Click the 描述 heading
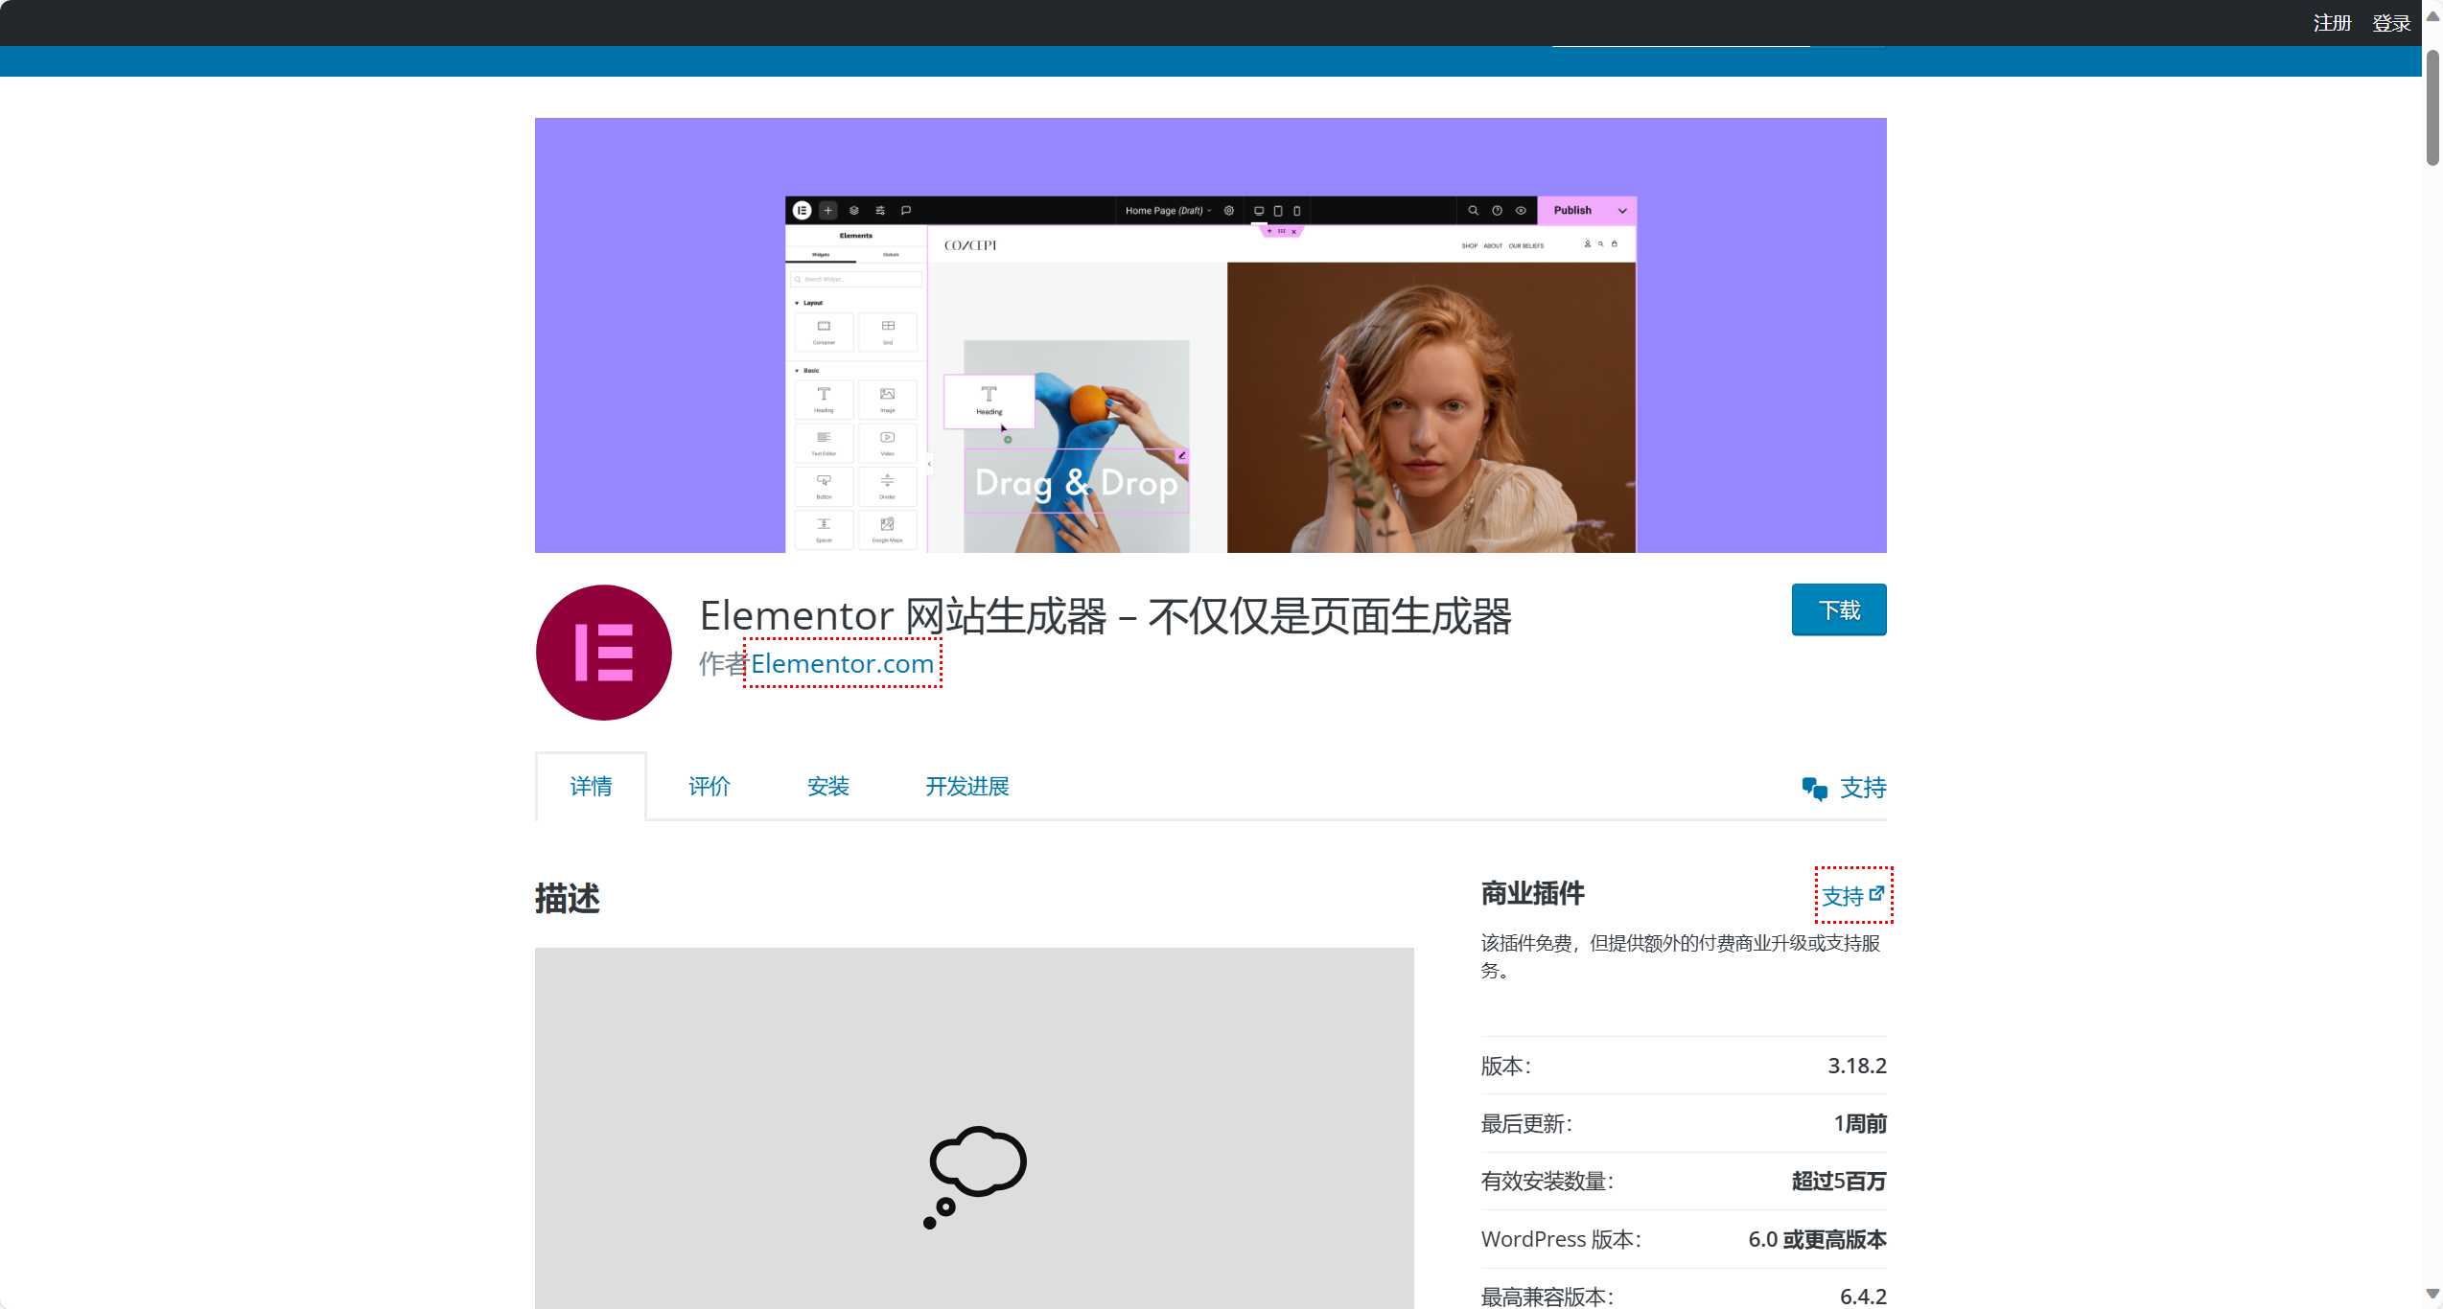Viewport: 2443px width, 1309px height. 568,899
